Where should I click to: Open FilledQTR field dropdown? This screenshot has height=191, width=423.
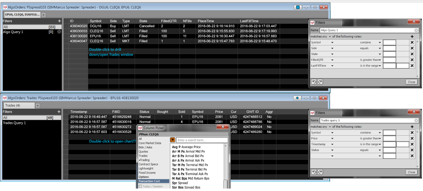point(333,60)
